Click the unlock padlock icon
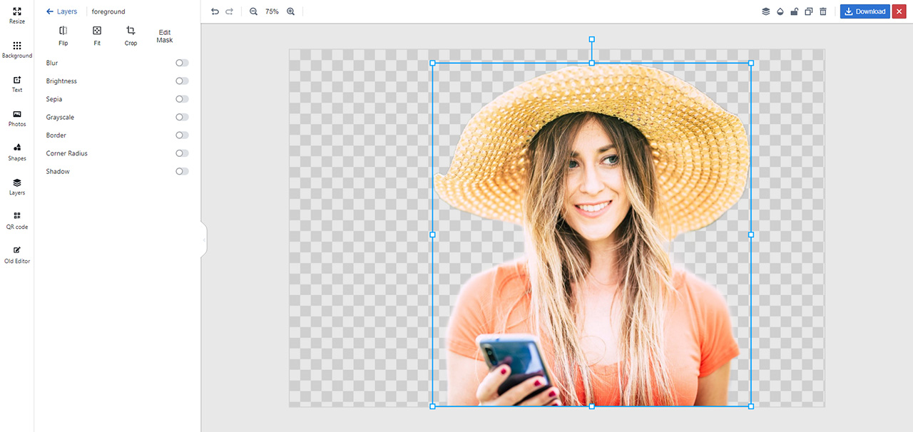913x432 pixels. pos(794,11)
